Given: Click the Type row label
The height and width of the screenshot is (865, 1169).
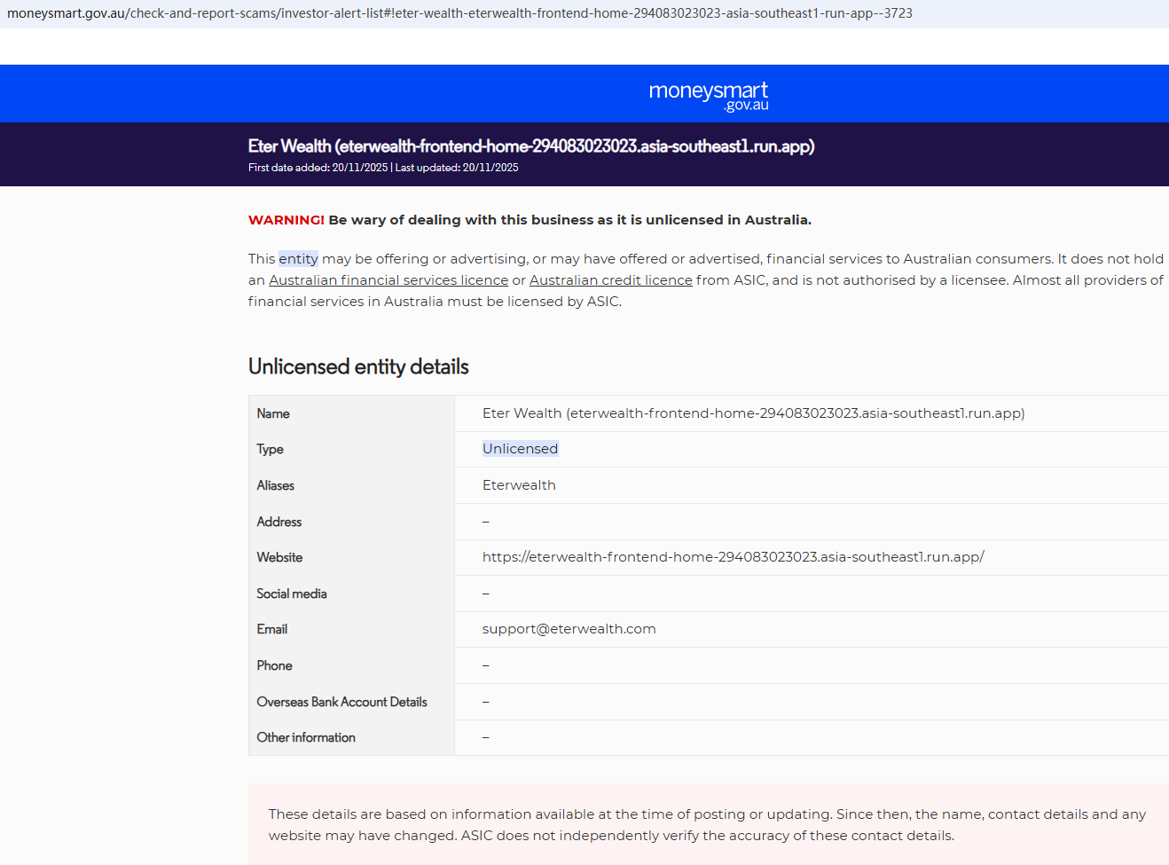Looking at the screenshot, I should (x=271, y=449).
